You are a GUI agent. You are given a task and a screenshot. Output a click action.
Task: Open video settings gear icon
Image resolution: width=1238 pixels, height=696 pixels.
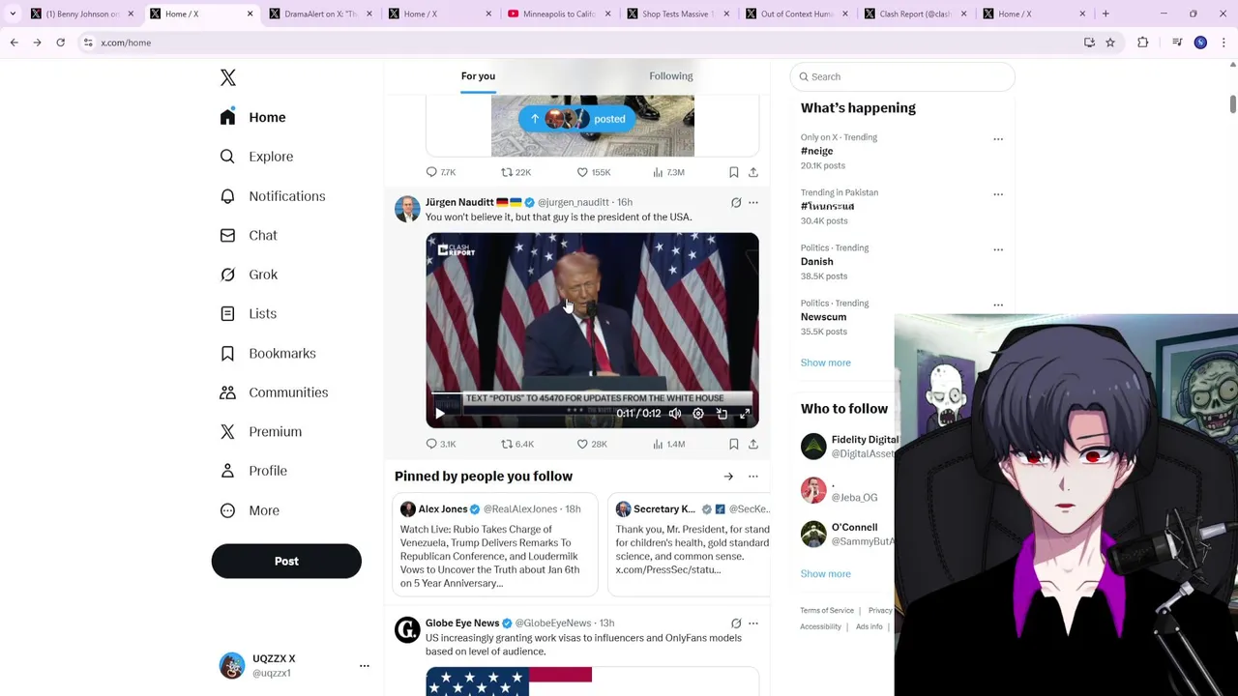(x=698, y=414)
